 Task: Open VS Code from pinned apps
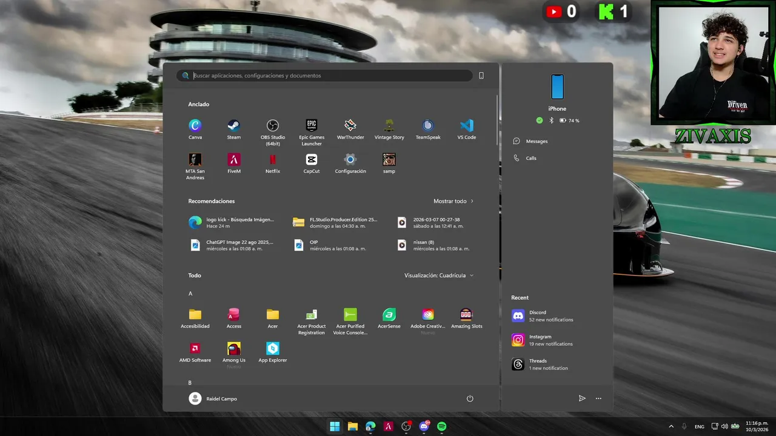(467, 129)
